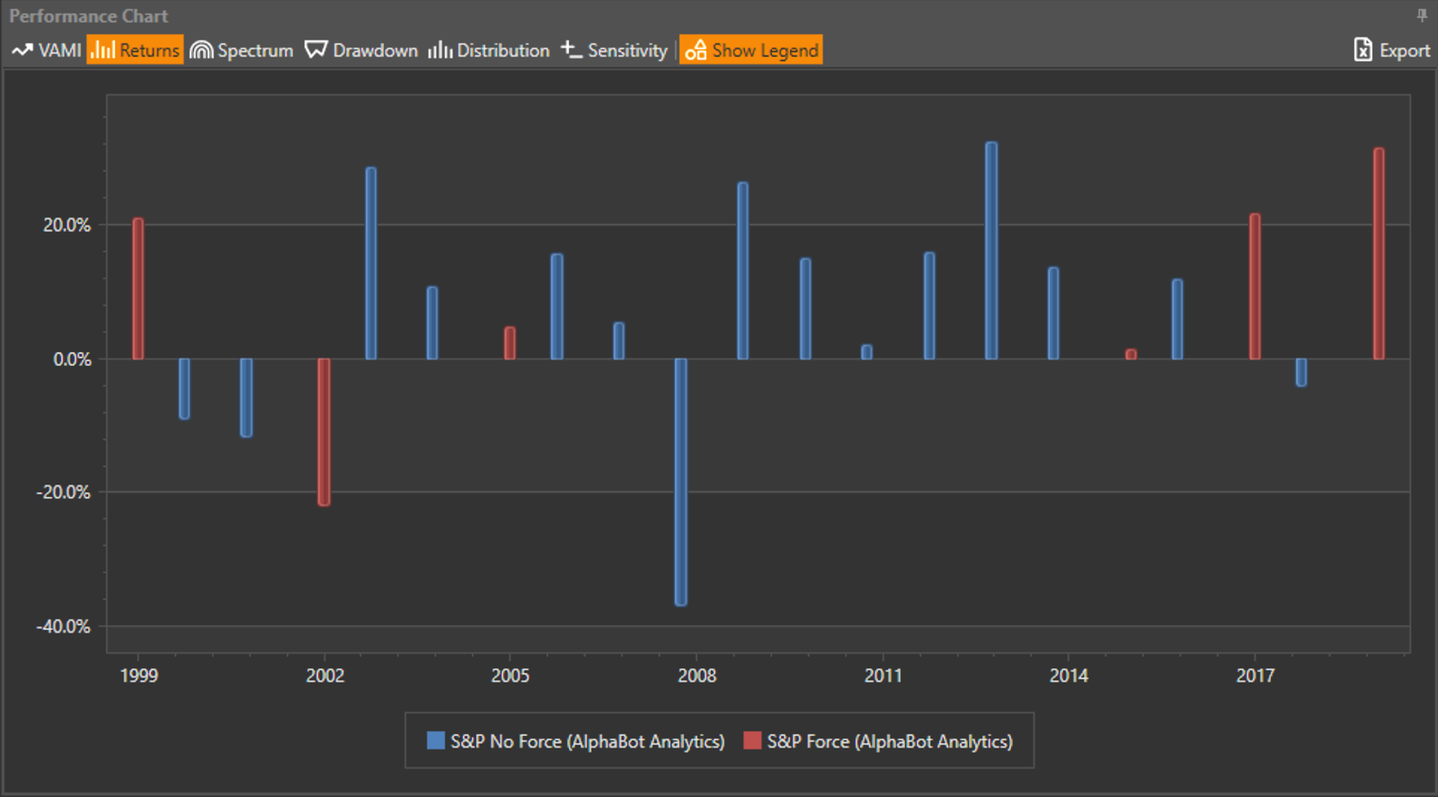This screenshot has width=1438, height=797.
Task: Select the red 2017 return bar
Action: click(x=1256, y=287)
